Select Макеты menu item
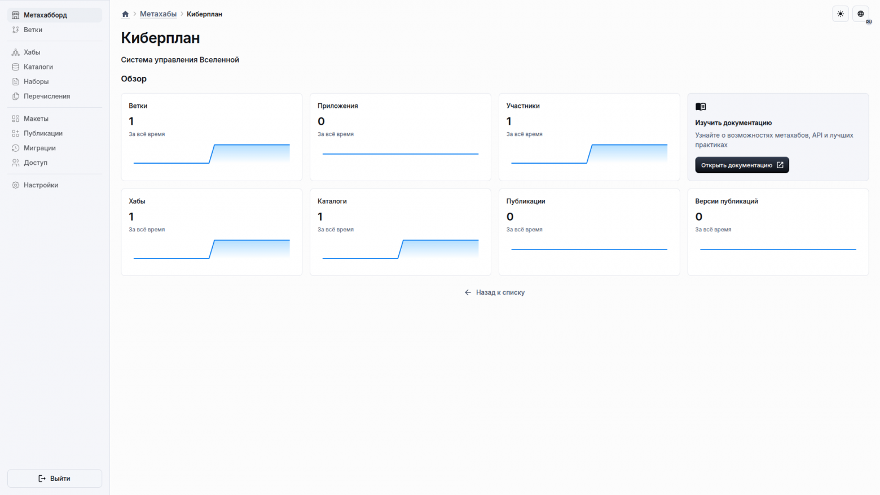The height and width of the screenshot is (495, 880). [x=36, y=119]
